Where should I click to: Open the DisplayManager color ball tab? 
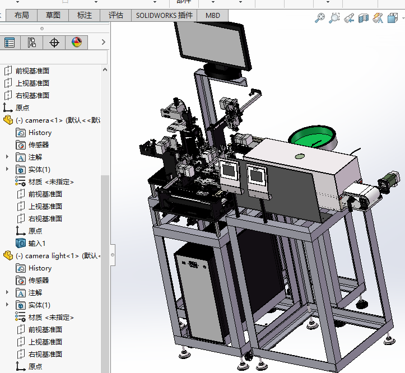tap(77, 42)
